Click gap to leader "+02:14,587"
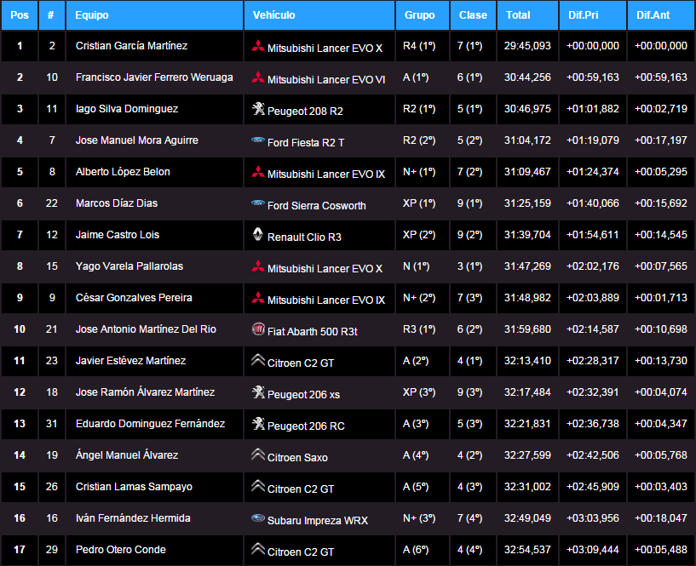The width and height of the screenshot is (696, 566). (593, 329)
